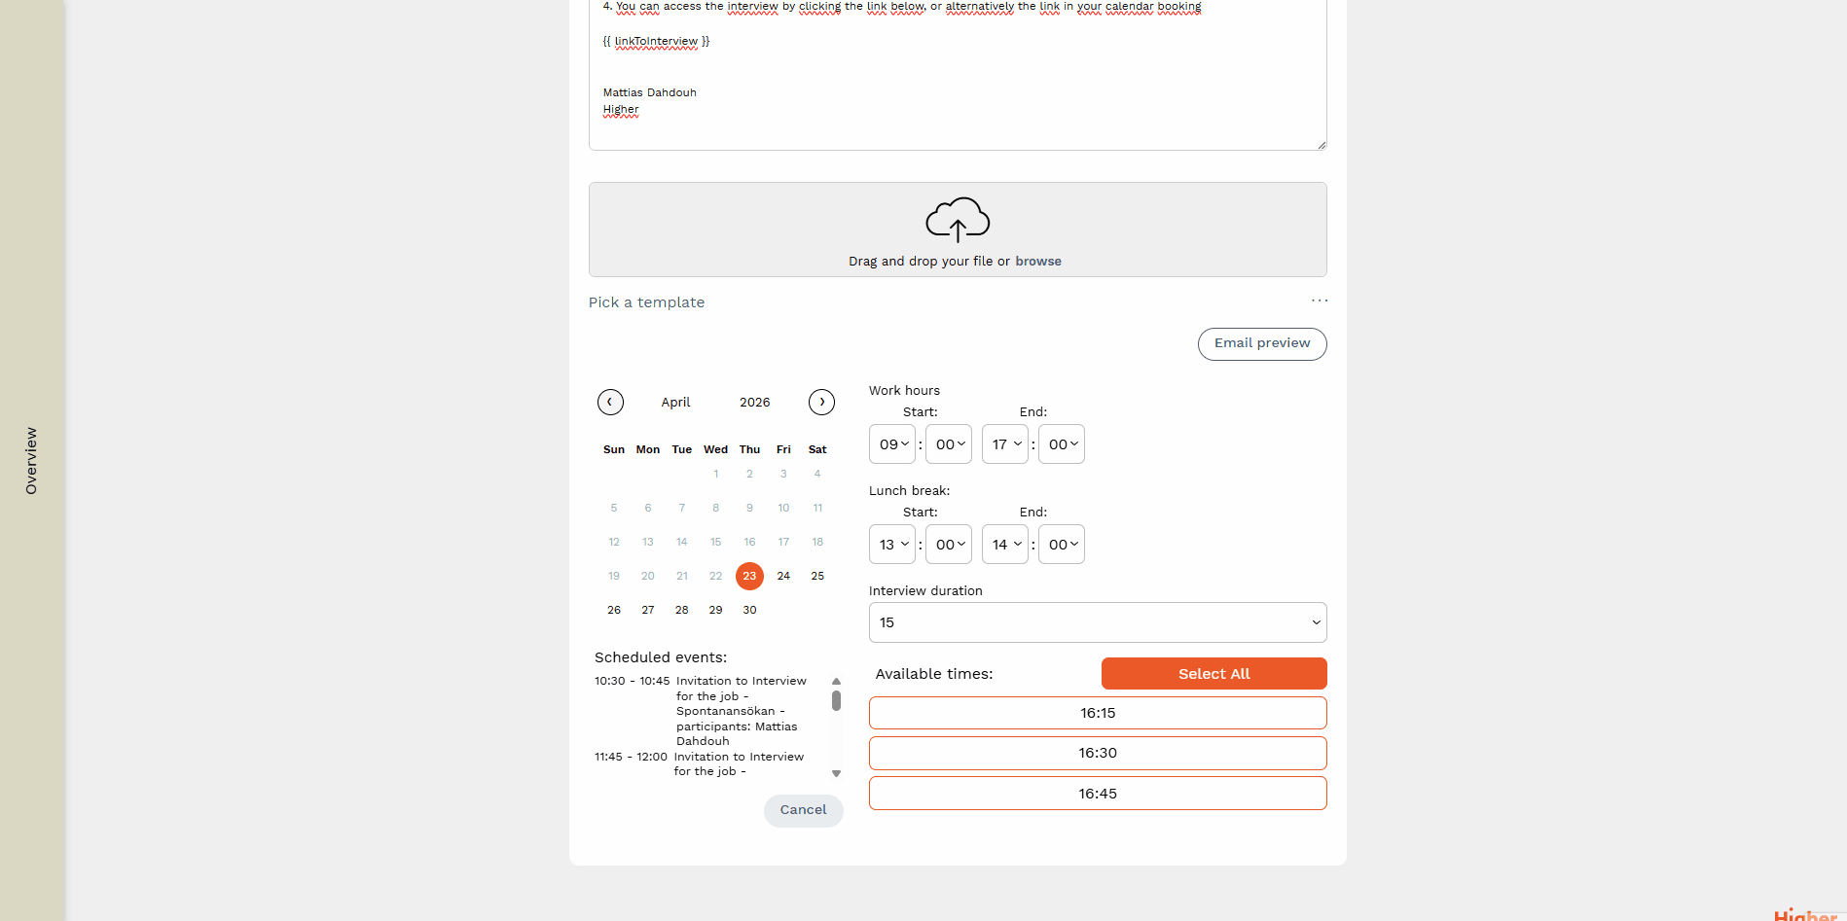Open the work hours start hour dropdown
1847x921 pixels.
pyautogui.click(x=892, y=444)
